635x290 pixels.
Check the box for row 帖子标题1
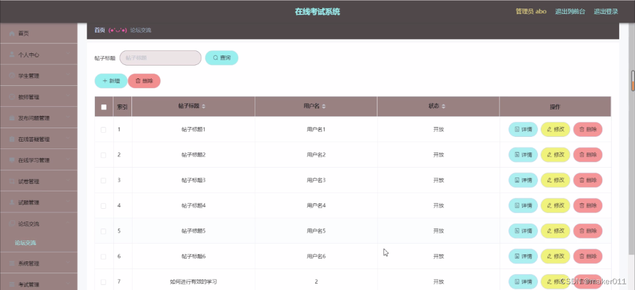pyautogui.click(x=104, y=130)
